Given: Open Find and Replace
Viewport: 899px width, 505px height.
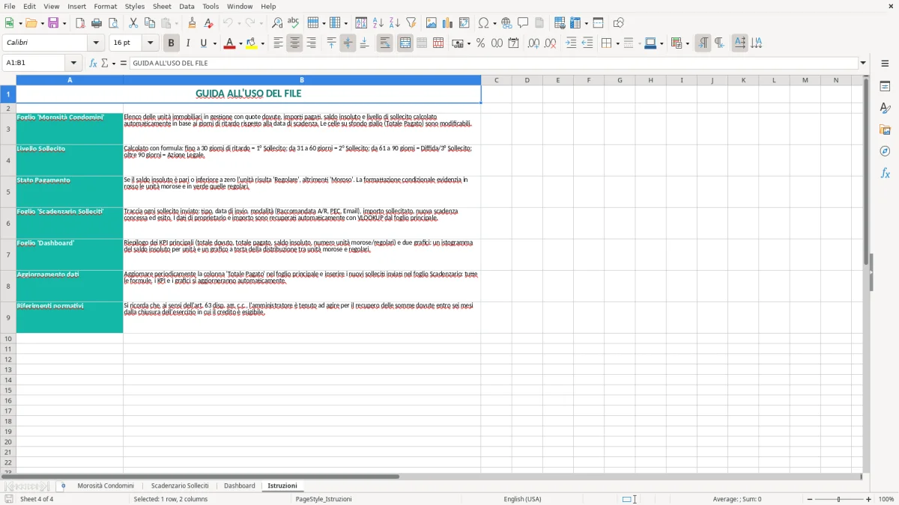Looking at the screenshot, I should tap(277, 23).
